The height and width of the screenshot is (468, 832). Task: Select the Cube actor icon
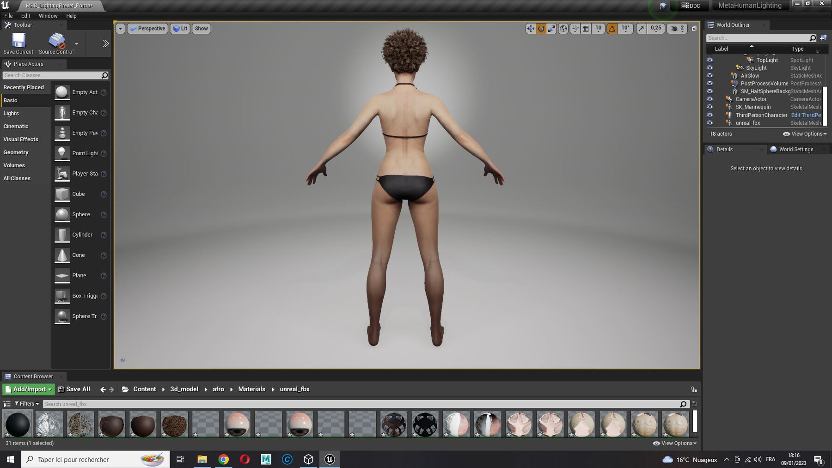click(x=62, y=194)
